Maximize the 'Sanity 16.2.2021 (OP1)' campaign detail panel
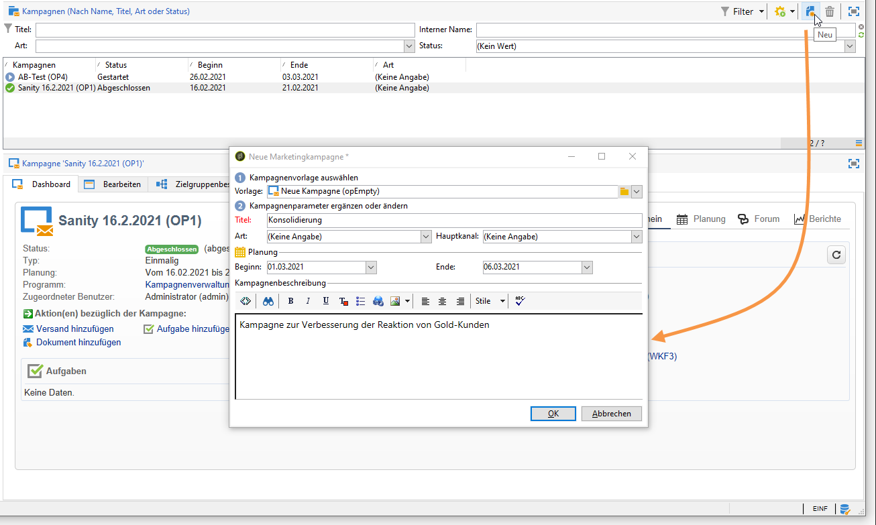This screenshot has height=525, width=876. coord(854,163)
